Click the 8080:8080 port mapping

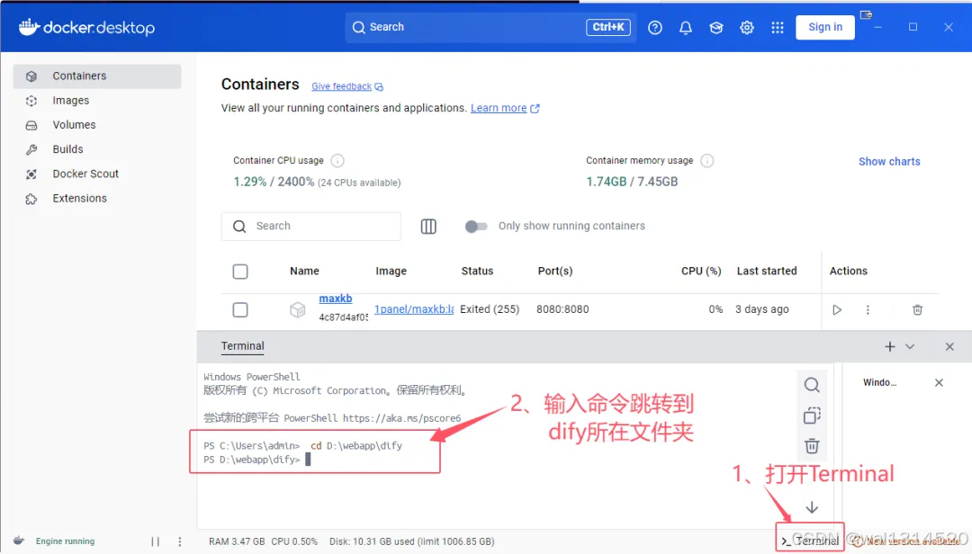pos(562,309)
